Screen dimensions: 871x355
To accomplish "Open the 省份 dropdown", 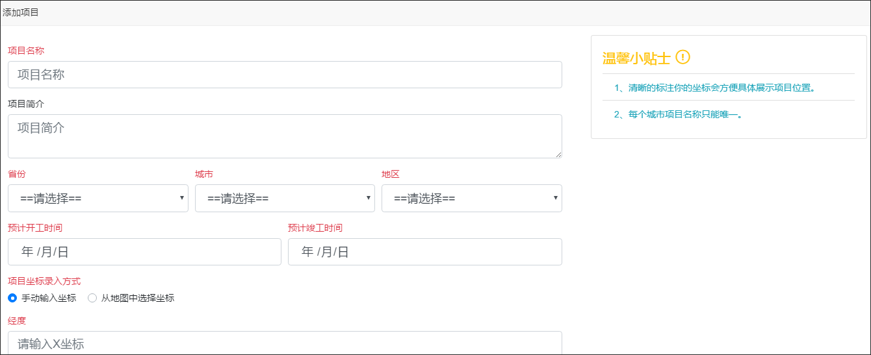I will (x=98, y=198).
